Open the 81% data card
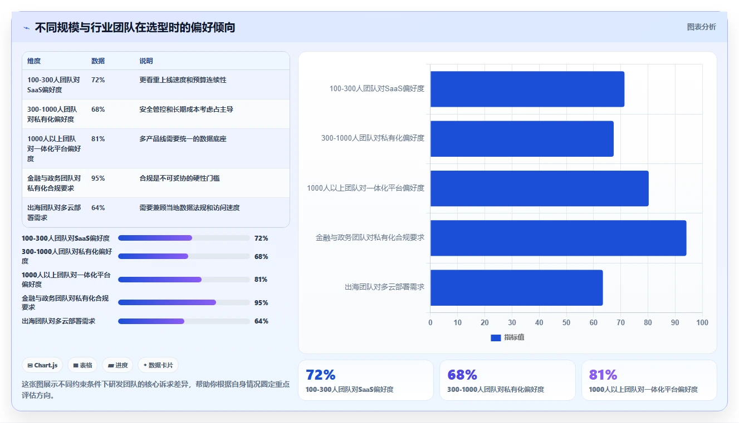739x423 pixels. point(649,380)
